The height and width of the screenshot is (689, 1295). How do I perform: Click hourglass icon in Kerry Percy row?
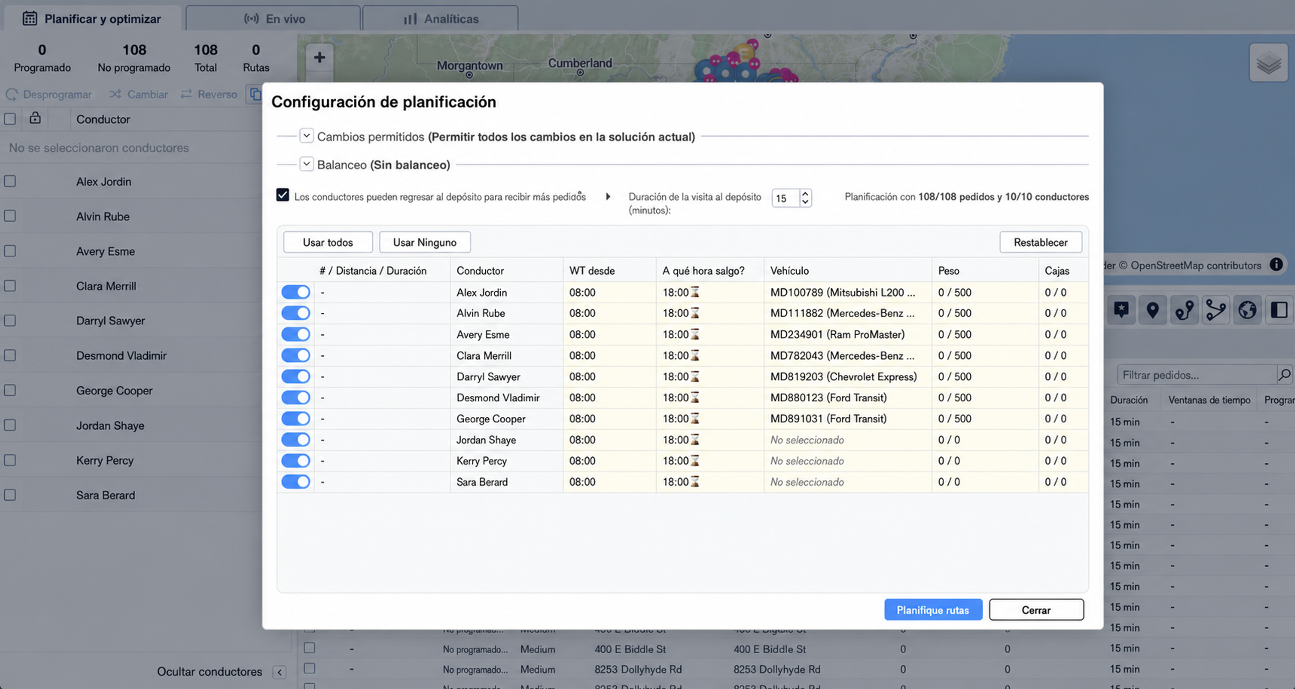[695, 461]
